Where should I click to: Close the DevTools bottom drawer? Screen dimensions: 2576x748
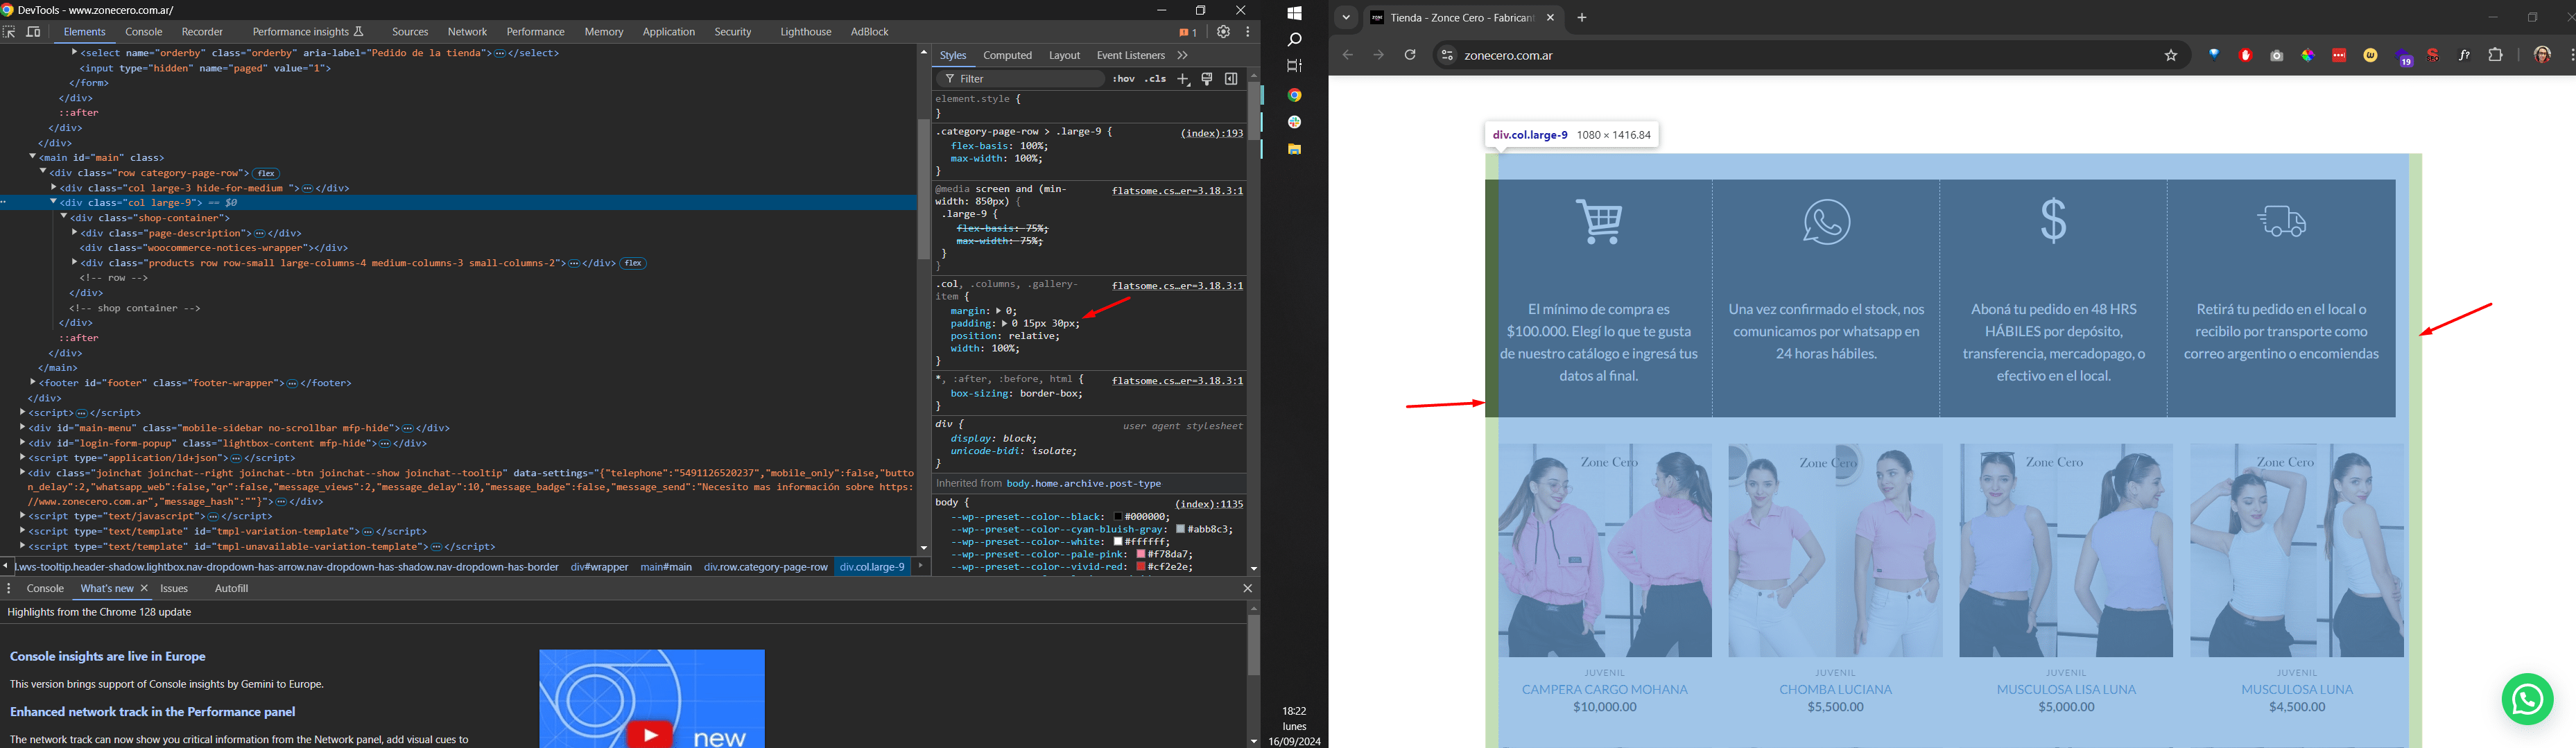[x=1247, y=589]
